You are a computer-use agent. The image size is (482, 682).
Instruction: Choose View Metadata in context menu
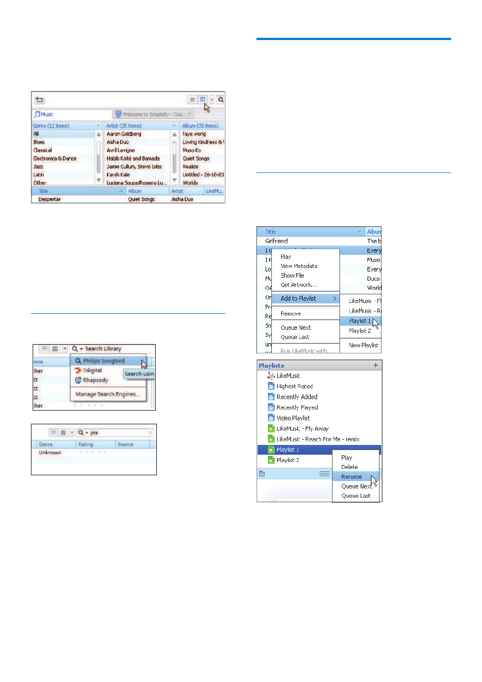pos(298,266)
